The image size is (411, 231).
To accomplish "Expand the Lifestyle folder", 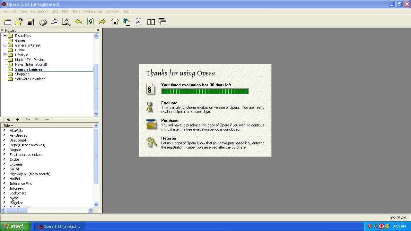I will [x=5, y=55].
